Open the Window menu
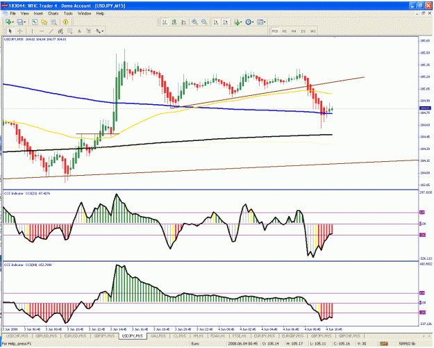The image size is (434, 348). tap(84, 13)
